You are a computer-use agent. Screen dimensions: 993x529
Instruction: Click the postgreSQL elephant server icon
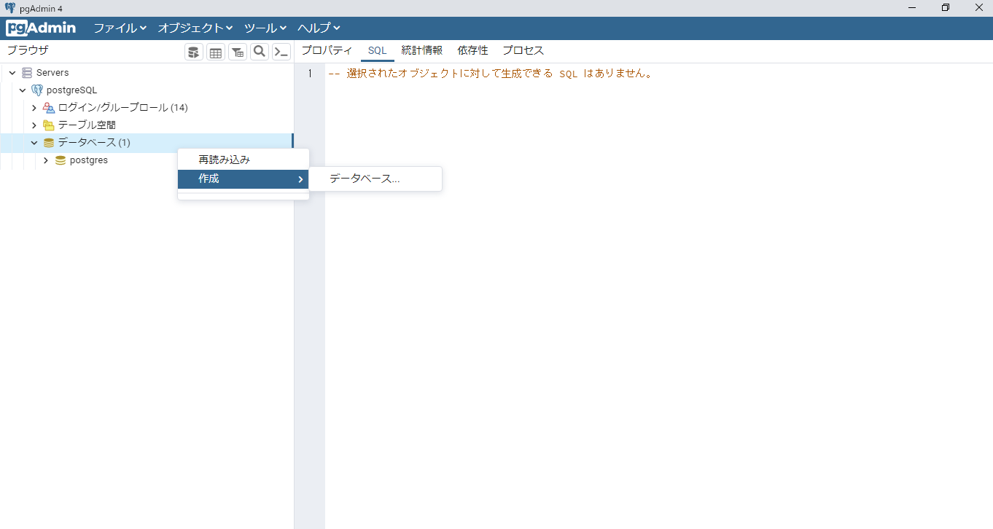point(37,90)
